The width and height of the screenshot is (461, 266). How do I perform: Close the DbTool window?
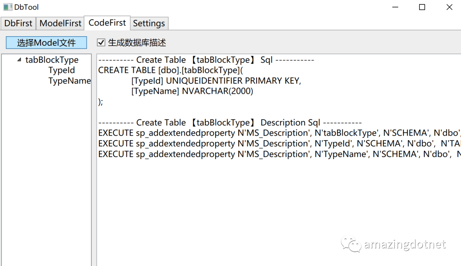[x=449, y=7]
